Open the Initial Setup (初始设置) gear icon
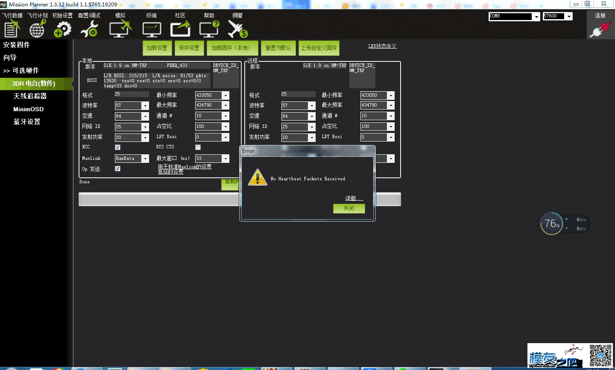 (63, 29)
